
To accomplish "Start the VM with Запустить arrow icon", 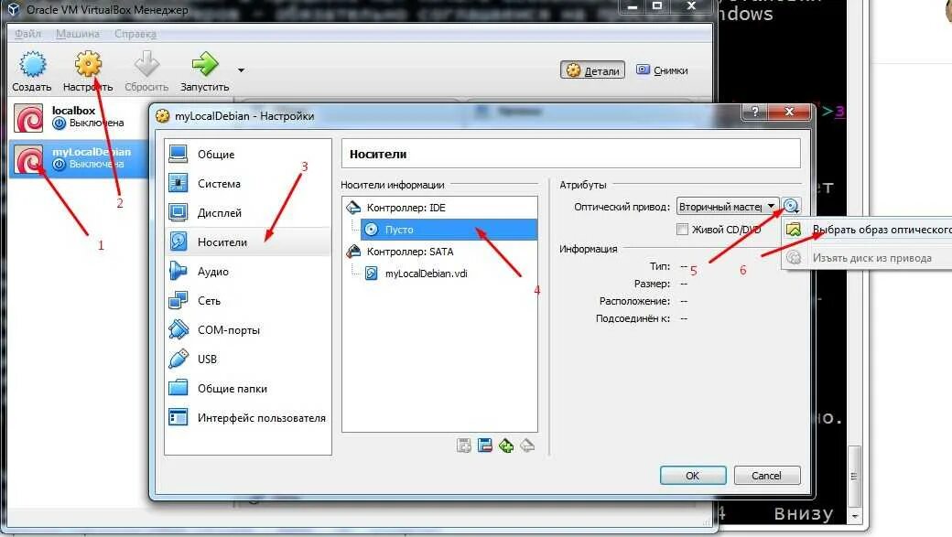I will tap(205, 64).
